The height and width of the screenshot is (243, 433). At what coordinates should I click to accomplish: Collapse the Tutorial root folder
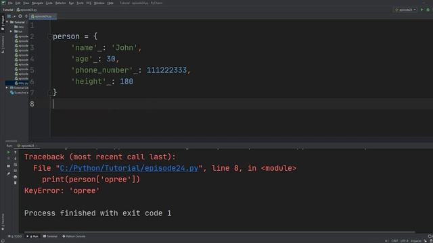(x=7, y=22)
